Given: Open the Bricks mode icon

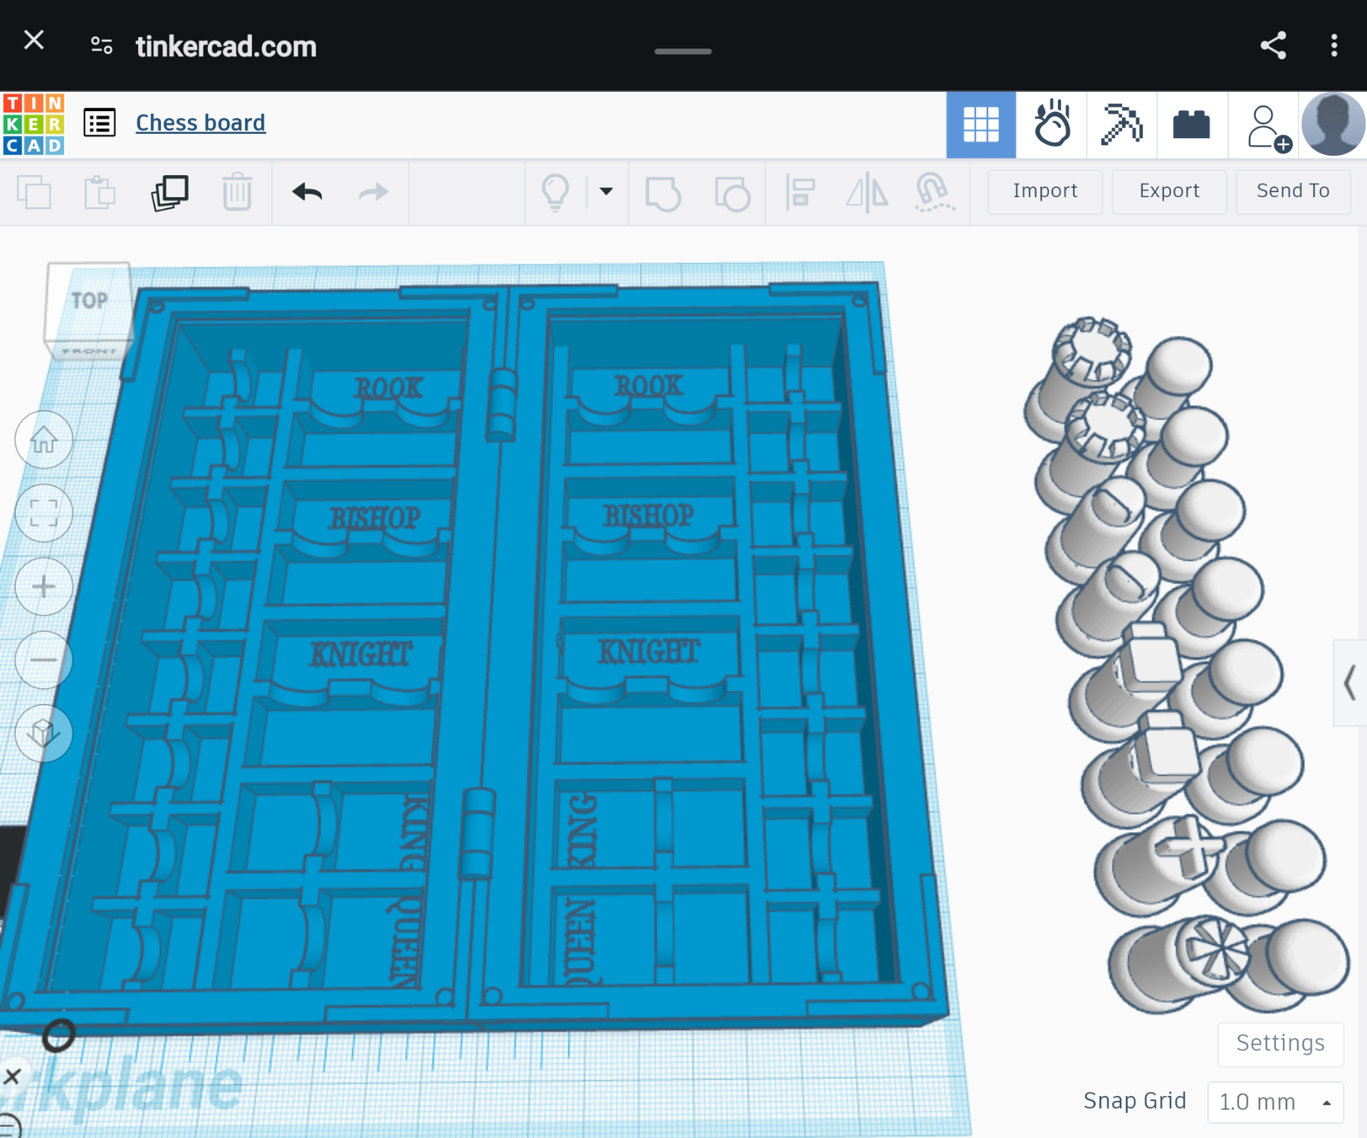Looking at the screenshot, I should point(1191,125).
